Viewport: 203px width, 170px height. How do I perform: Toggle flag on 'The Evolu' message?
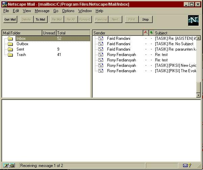[x=146, y=71]
